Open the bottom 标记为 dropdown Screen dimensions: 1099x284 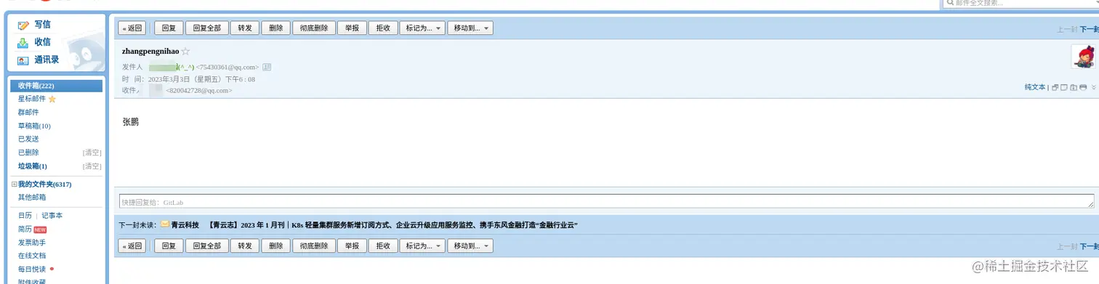click(422, 246)
